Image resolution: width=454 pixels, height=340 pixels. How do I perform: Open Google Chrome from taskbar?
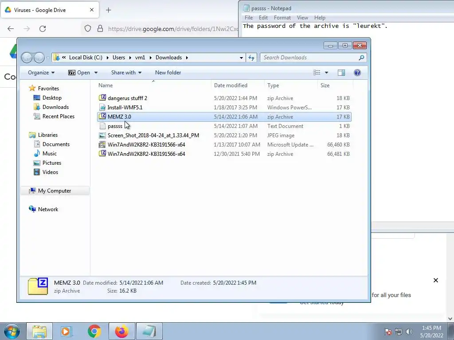point(94,331)
